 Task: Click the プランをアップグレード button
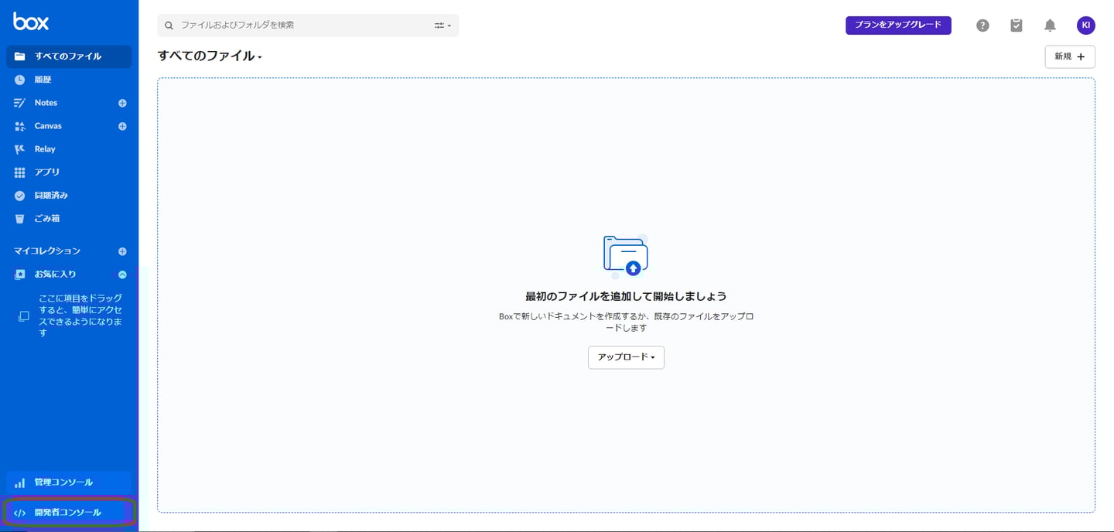(898, 25)
